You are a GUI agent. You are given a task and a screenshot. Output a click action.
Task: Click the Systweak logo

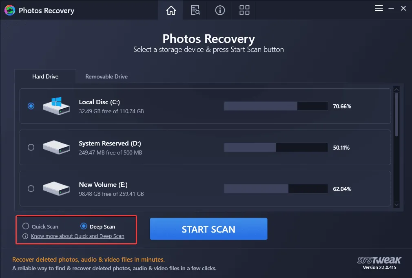[x=379, y=260]
